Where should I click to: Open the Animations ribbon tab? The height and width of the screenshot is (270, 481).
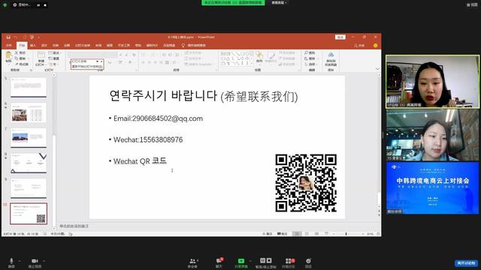[67, 45]
